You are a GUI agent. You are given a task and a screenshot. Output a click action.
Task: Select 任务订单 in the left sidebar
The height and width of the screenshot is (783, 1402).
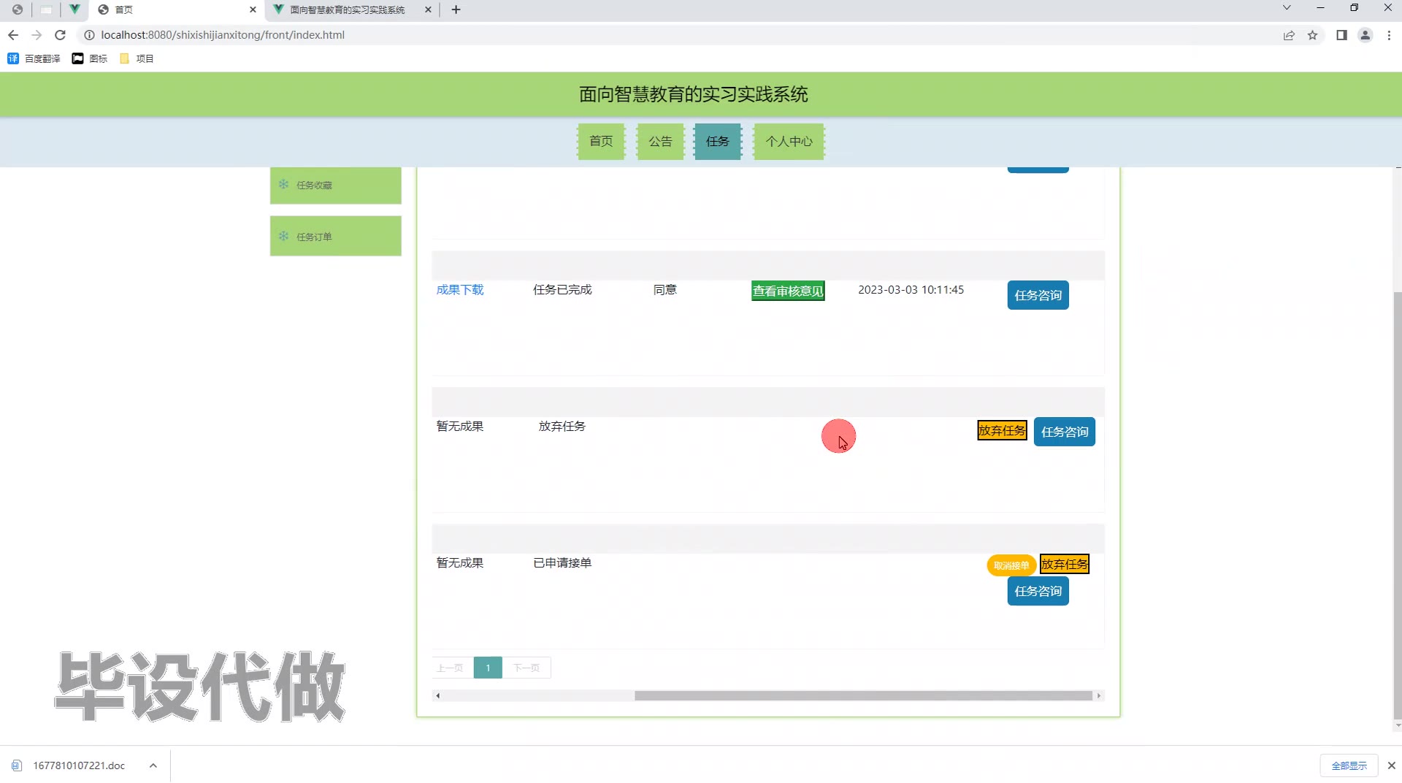click(335, 236)
